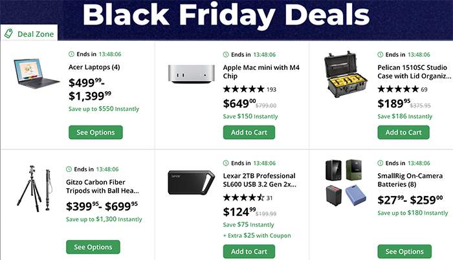The image size is (453, 260).
Task: Click See Options for Acer Laptops
Action: point(95,133)
